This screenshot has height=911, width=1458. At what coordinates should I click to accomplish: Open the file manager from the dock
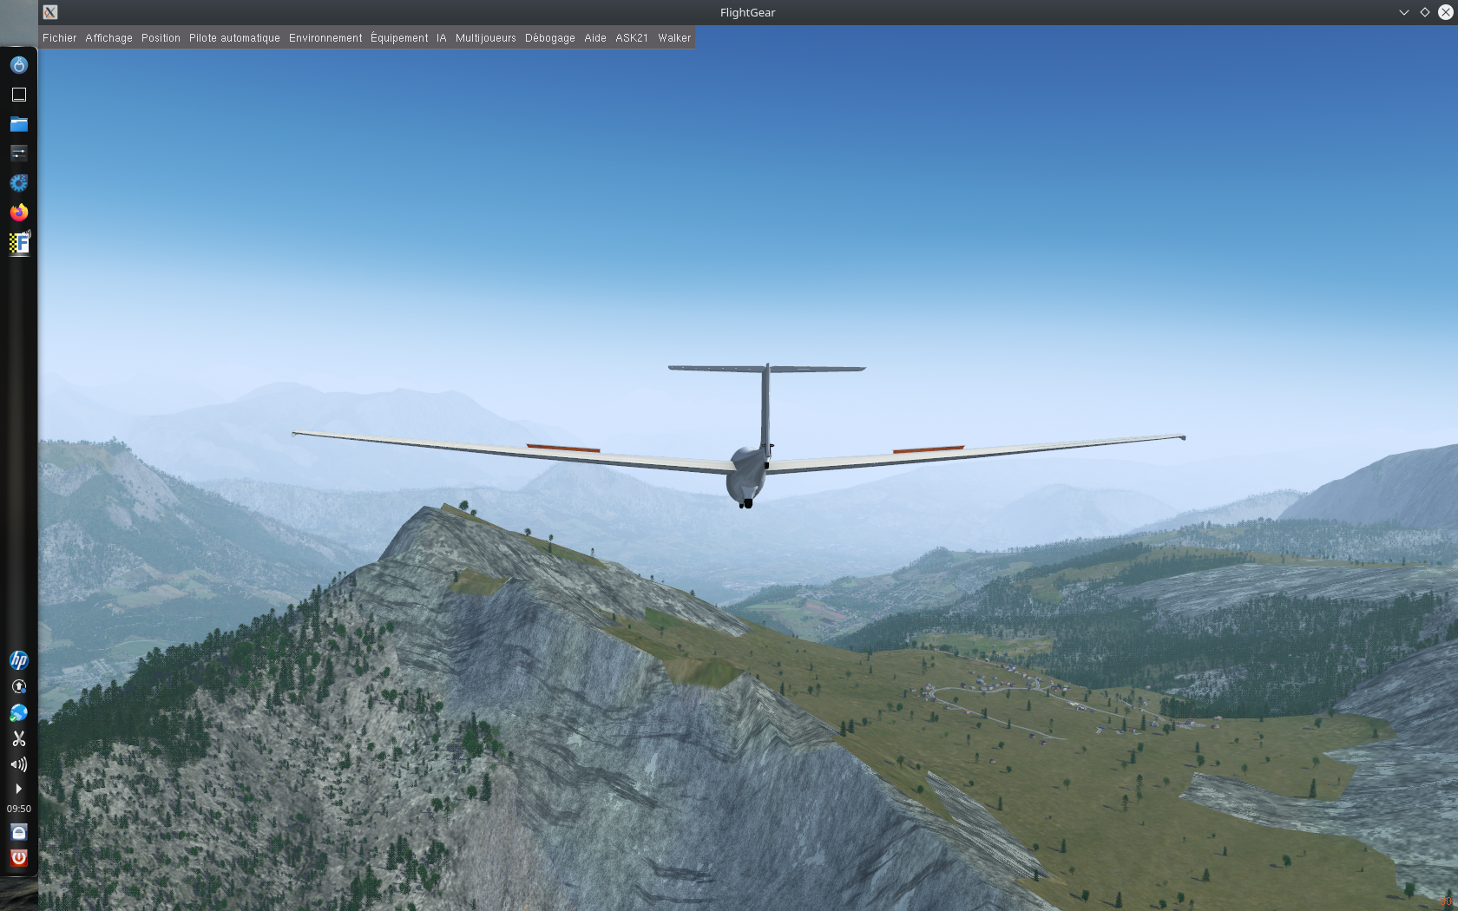click(19, 124)
